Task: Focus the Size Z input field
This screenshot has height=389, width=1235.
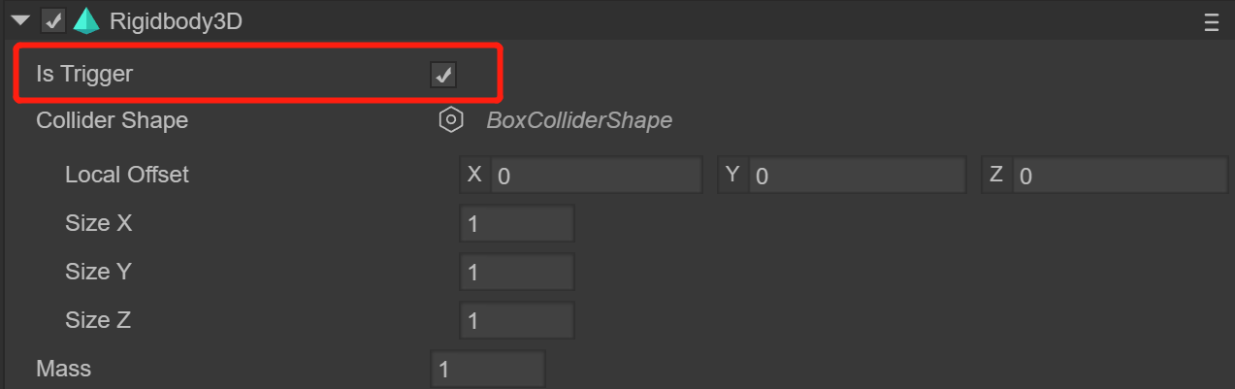Action: [517, 321]
